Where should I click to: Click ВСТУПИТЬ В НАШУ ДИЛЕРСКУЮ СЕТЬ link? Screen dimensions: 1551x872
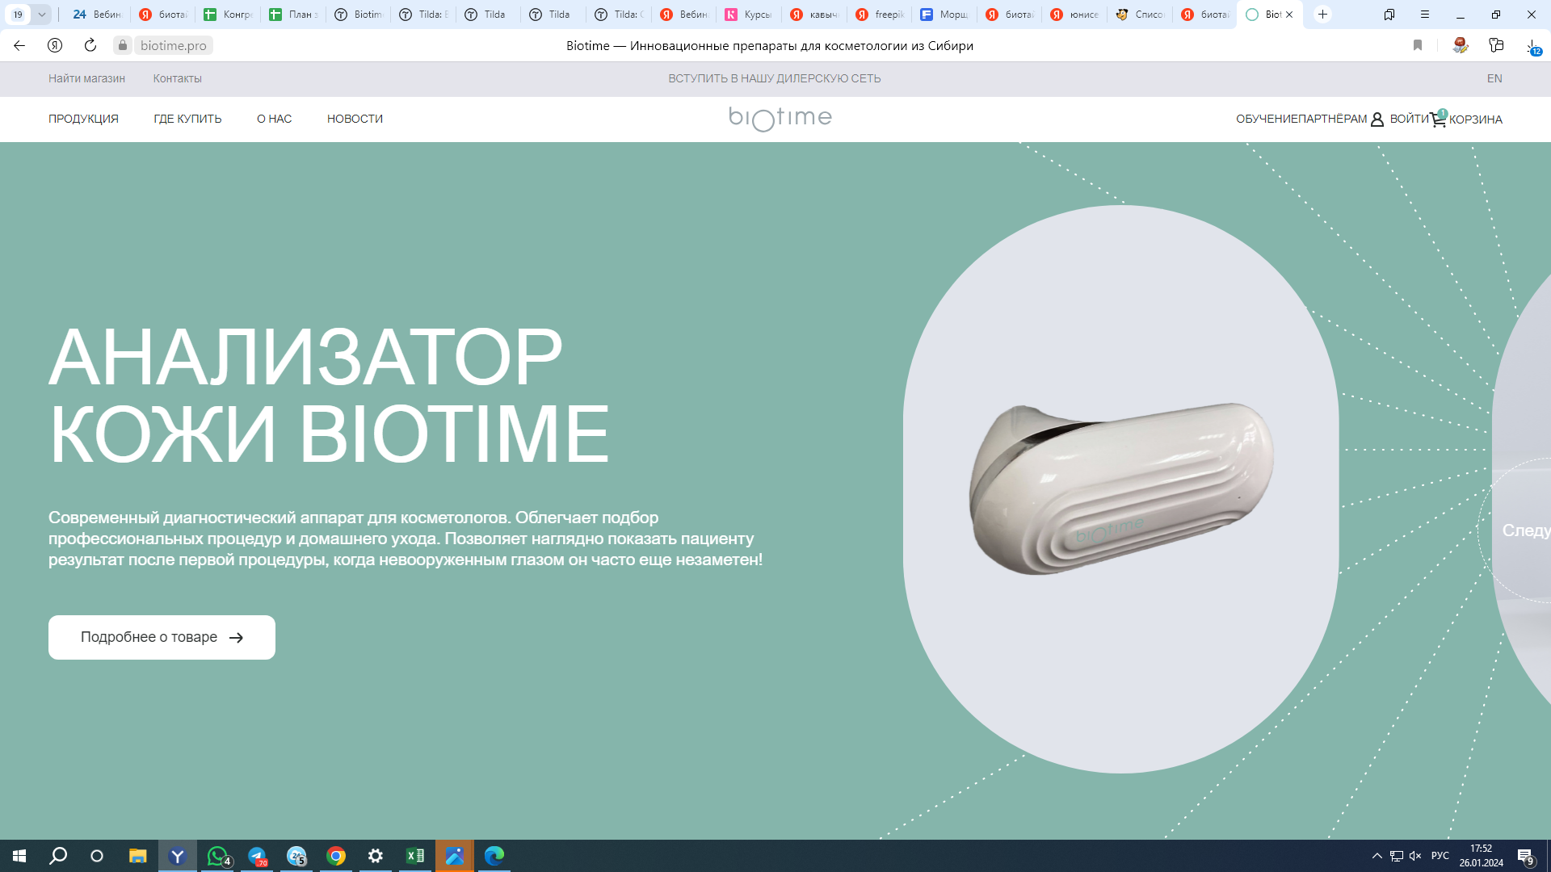point(774,78)
